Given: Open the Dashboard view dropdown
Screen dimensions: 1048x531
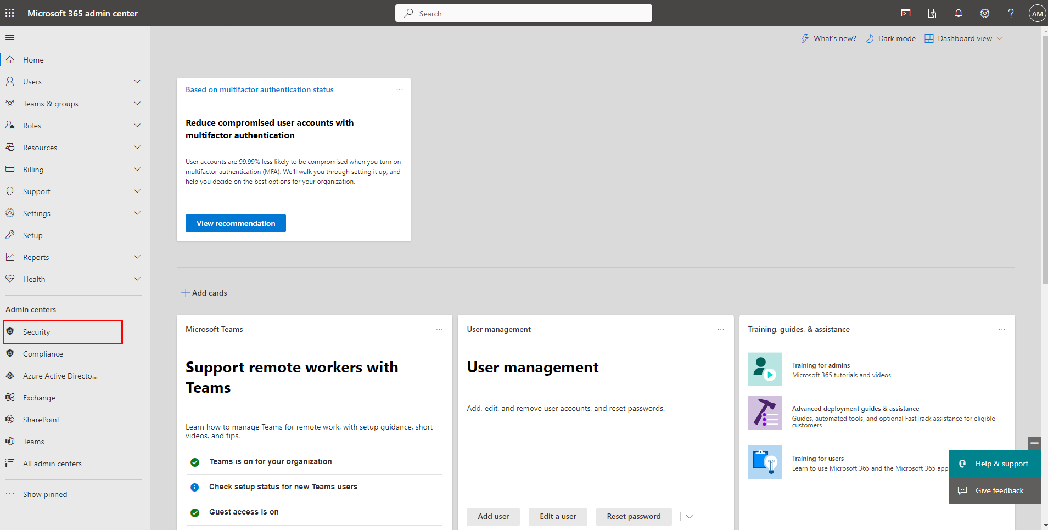Looking at the screenshot, I should pyautogui.click(x=964, y=38).
